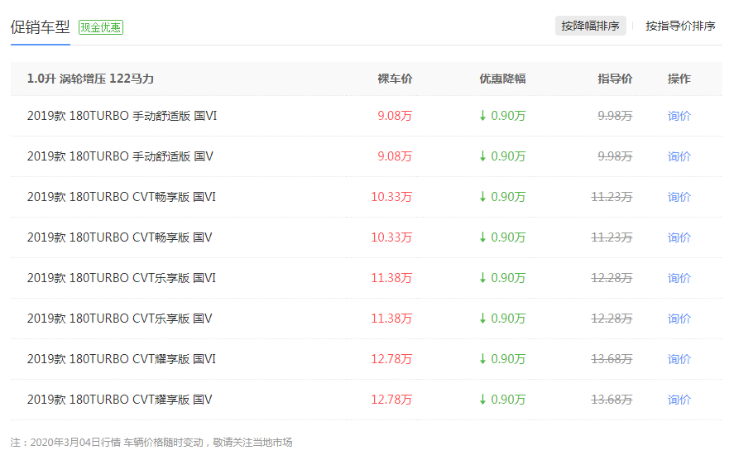Click 询价 for CVT畅享版 国VI

point(679,197)
